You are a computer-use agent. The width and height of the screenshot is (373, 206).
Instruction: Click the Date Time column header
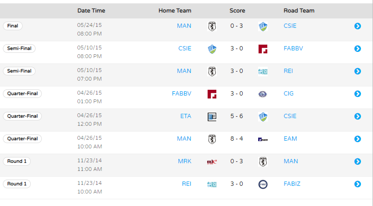coord(91,11)
